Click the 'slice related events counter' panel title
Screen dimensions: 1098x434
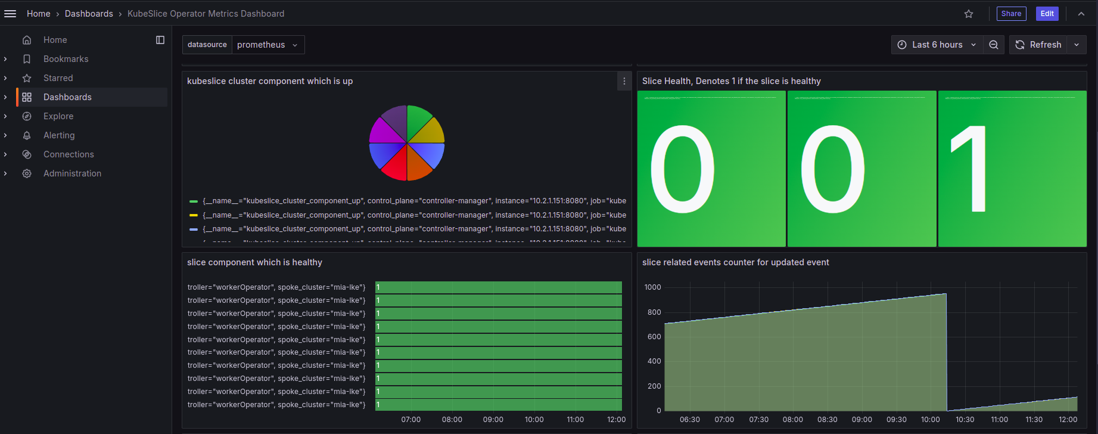coord(736,262)
